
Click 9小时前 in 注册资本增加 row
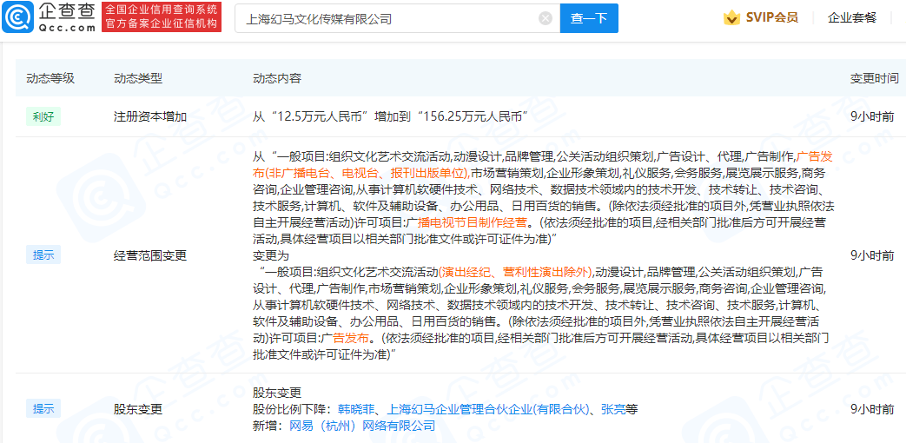tap(872, 116)
